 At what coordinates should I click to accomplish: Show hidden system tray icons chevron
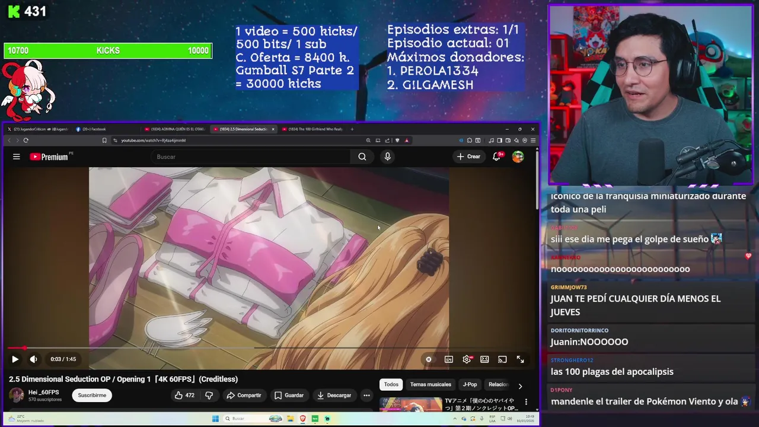point(455,419)
